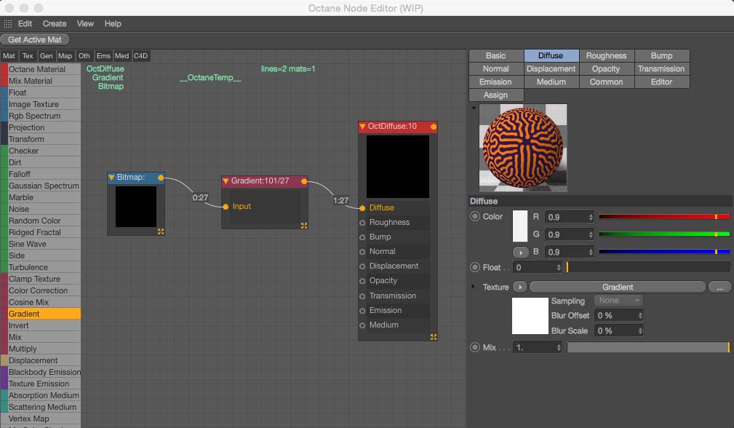Toggle the C4D node filter
This screenshot has width=734, height=428.
tap(141, 56)
